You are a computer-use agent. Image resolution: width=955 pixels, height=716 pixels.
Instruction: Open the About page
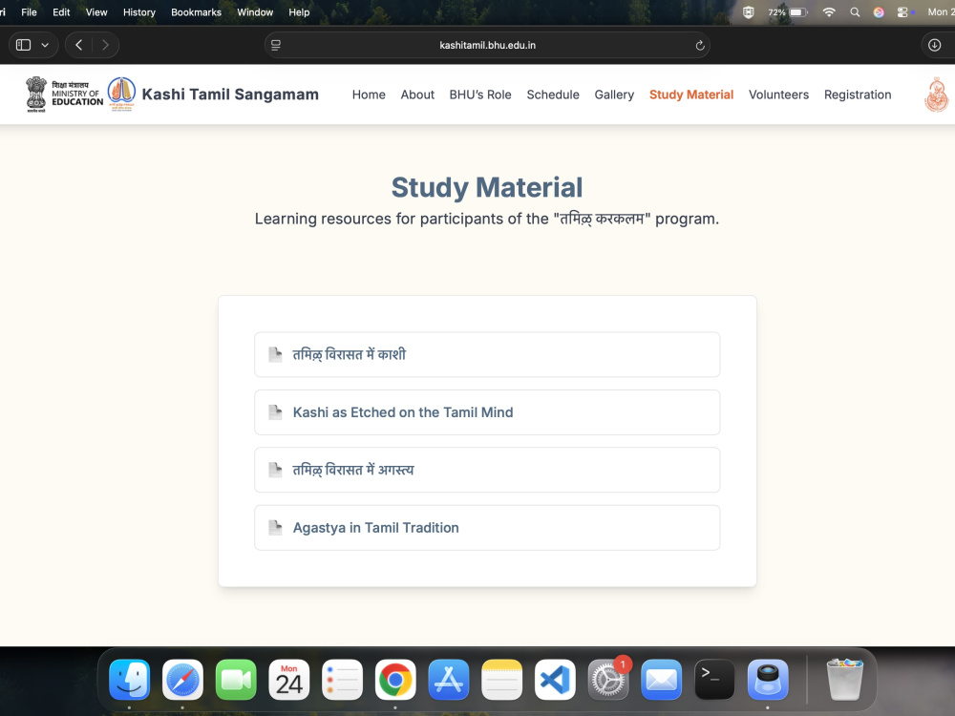(417, 95)
